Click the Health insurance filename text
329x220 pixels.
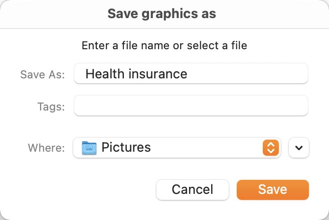(x=136, y=74)
